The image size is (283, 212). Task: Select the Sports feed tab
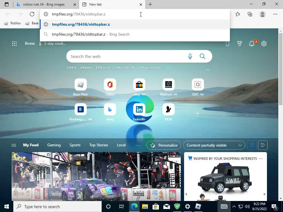[x=75, y=145]
